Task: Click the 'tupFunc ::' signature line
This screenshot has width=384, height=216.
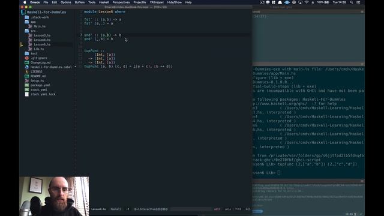Action: coord(94,50)
